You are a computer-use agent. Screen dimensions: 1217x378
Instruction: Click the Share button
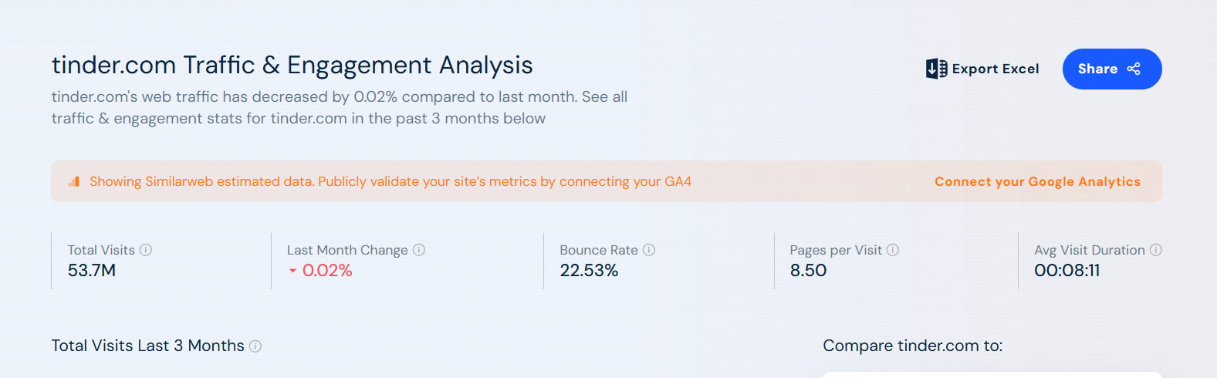point(1112,69)
